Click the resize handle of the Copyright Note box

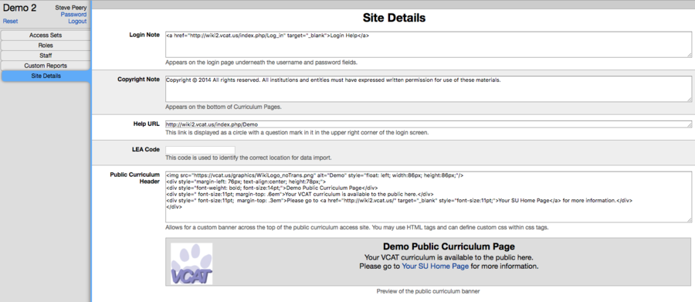pos(690,100)
